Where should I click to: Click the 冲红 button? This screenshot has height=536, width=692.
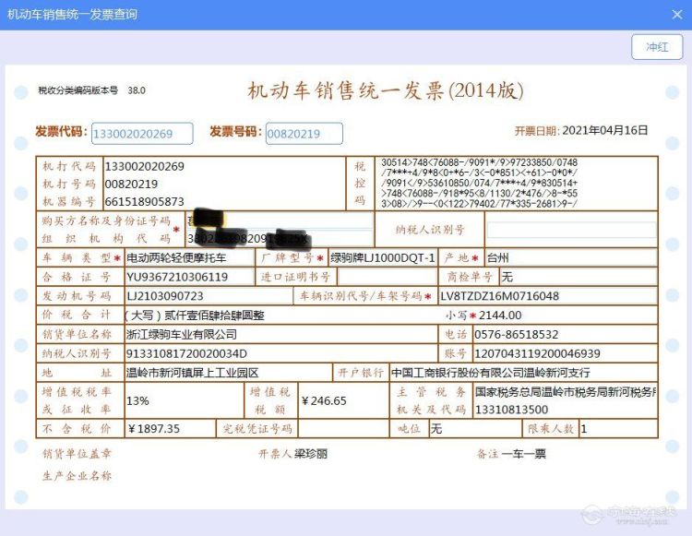[657, 47]
